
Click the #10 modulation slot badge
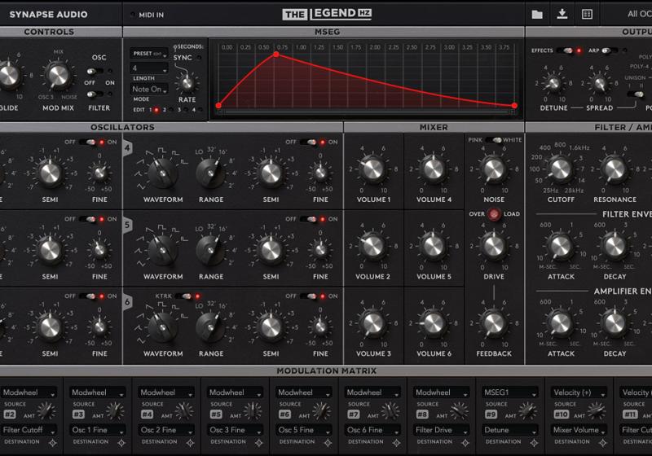pyautogui.click(x=562, y=414)
